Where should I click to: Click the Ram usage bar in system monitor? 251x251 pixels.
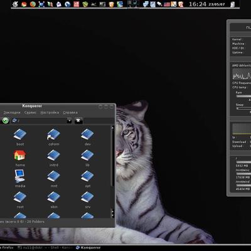(x=243, y=96)
